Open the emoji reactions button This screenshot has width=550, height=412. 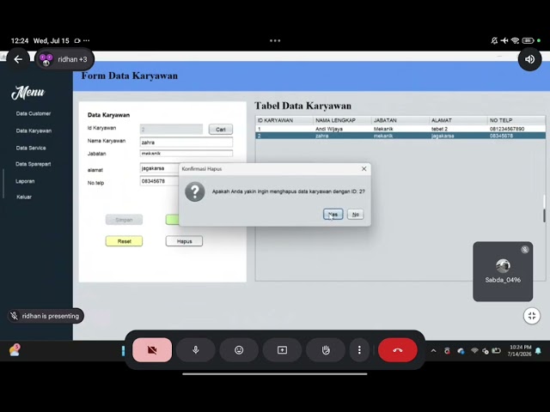(239, 350)
